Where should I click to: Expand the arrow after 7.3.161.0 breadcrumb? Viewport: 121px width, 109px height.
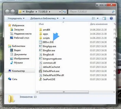tap(50, 12)
